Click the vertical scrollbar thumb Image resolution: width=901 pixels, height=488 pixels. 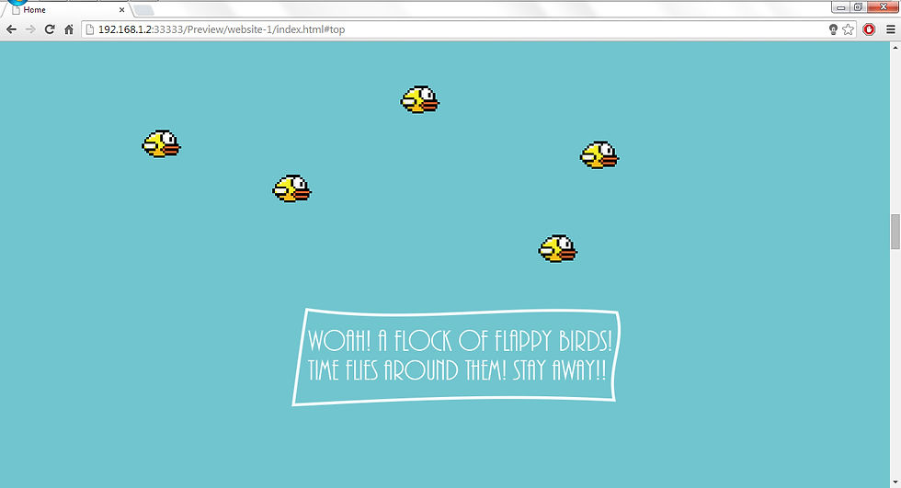click(x=895, y=232)
